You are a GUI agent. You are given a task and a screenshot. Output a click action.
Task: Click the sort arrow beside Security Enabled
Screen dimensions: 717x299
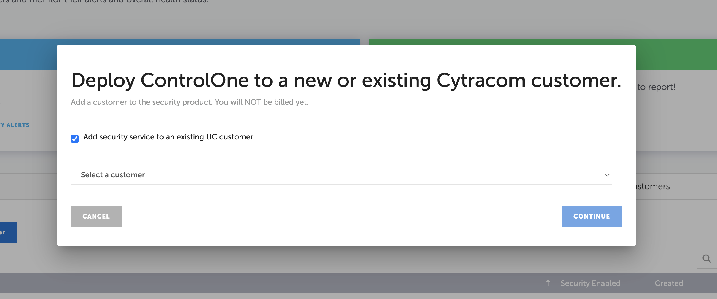coord(548,283)
